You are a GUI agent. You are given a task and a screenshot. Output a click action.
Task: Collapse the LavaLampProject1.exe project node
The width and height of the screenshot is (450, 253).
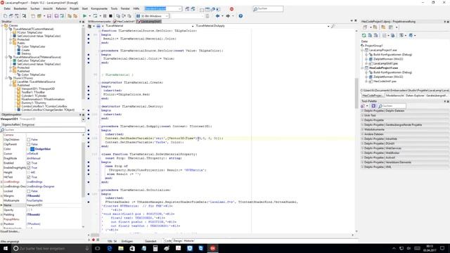[x=363, y=50]
